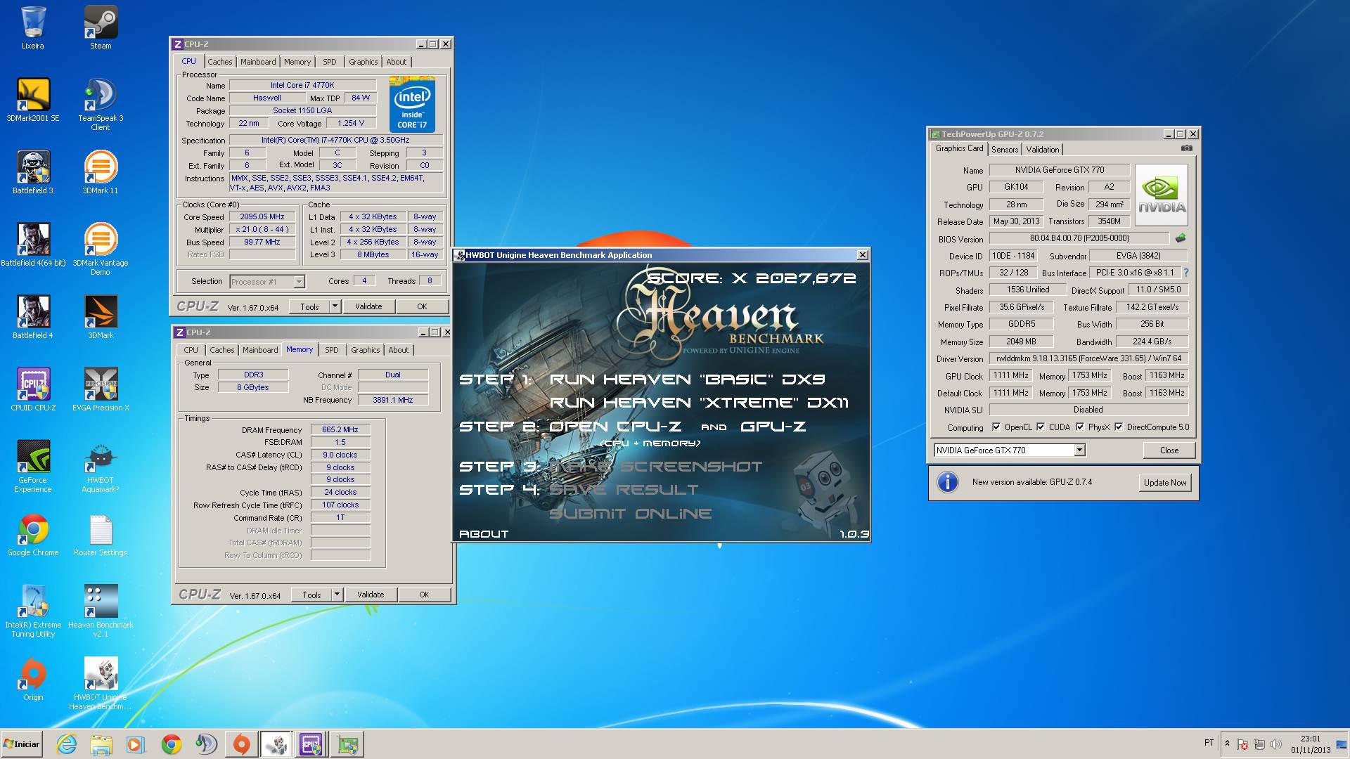Open the 3DMark Vantage Demo icon
Viewport: 1350px width, 759px height.
coord(101,249)
